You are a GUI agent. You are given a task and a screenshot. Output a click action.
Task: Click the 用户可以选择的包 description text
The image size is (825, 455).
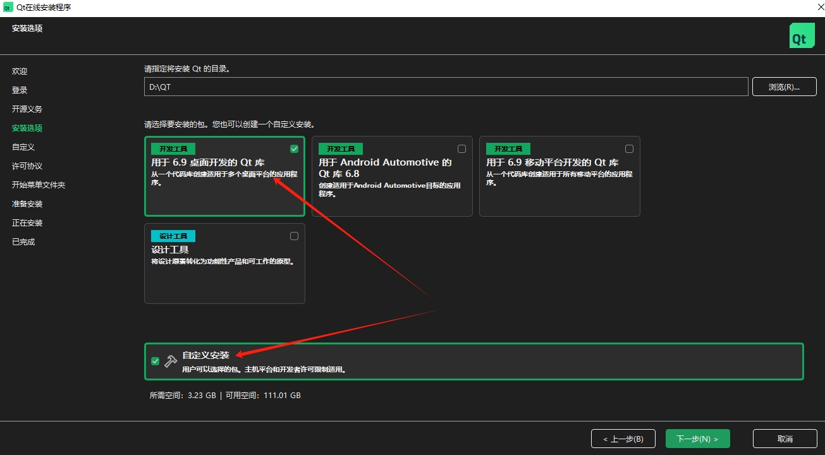click(x=264, y=369)
